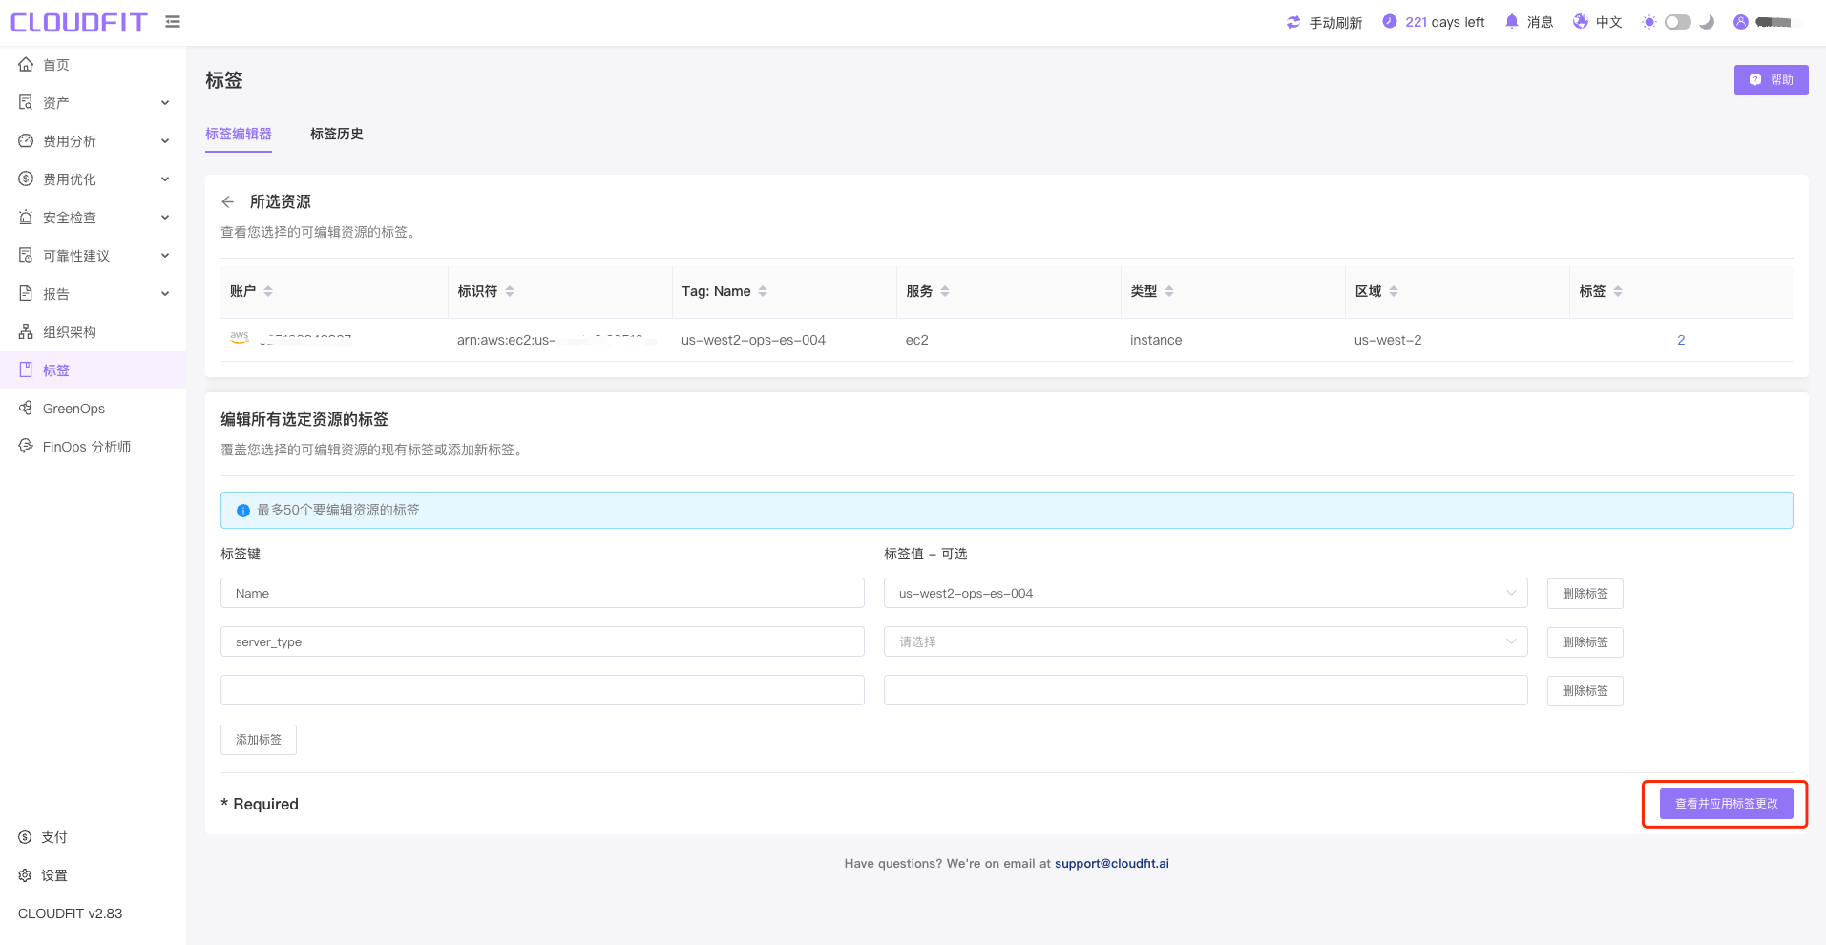
Task: Click the 费用优化 dollar icon
Action: pos(26,178)
